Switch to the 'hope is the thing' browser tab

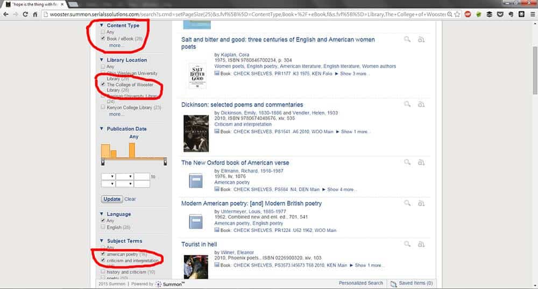coord(34,4)
